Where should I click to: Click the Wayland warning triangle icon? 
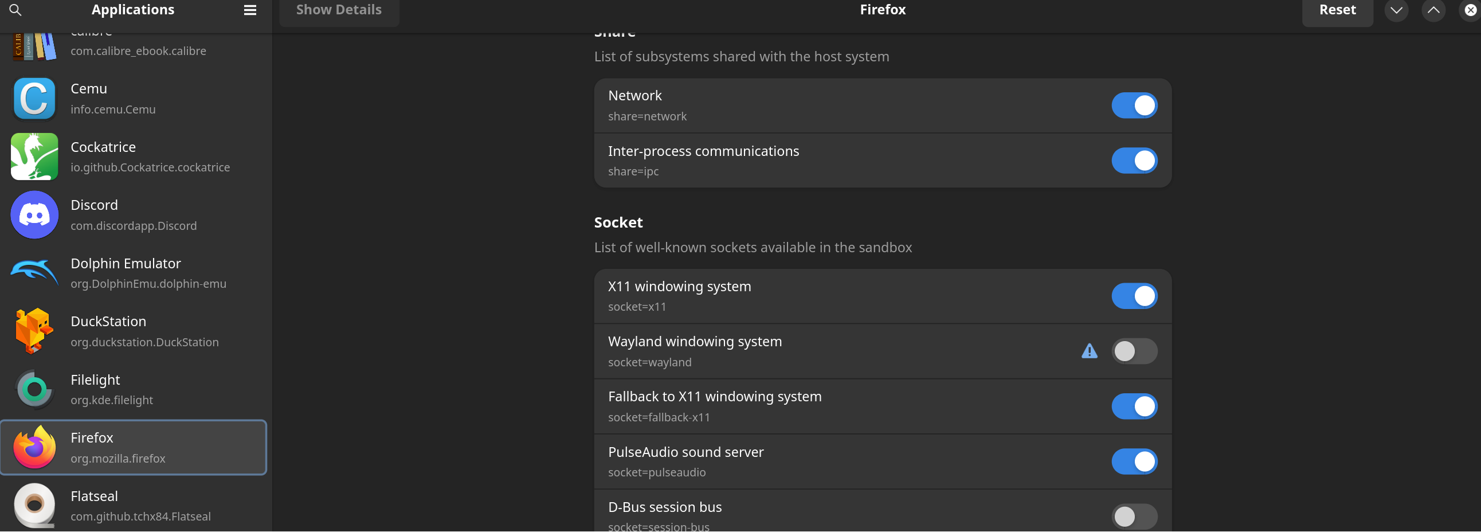coord(1089,351)
